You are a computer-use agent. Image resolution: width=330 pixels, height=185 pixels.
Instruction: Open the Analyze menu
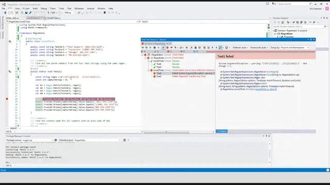tap(91, 9)
